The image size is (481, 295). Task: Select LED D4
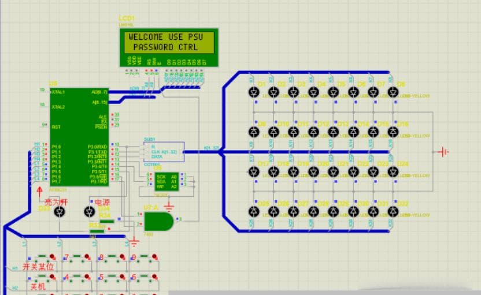click(313, 92)
